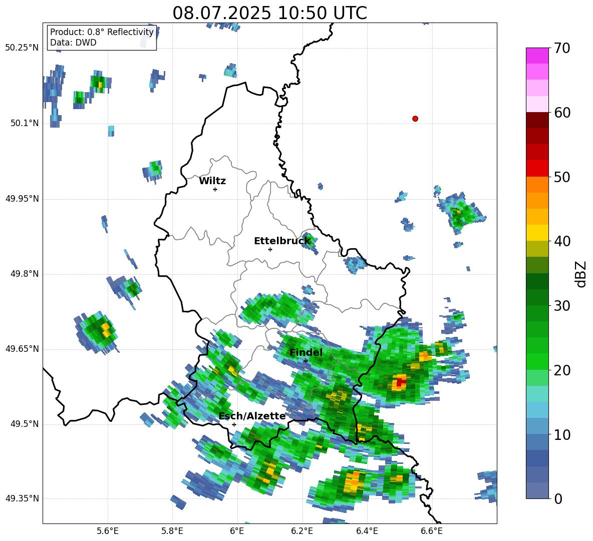Click the Esch/Alzette city label
The height and width of the screenshot is (541, 593).
(252, 416)
